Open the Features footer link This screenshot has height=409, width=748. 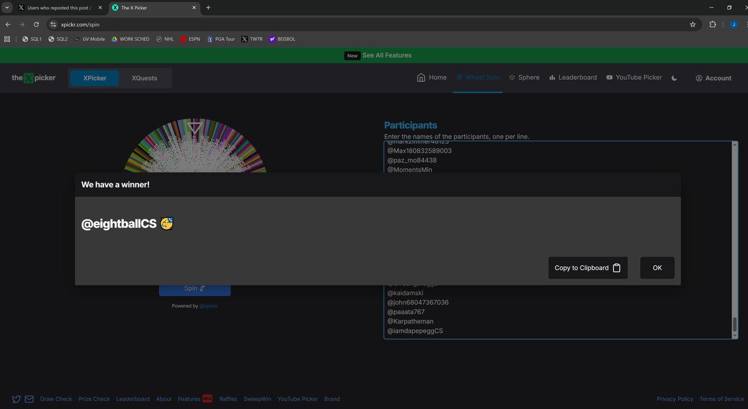[x=189, y=399]
